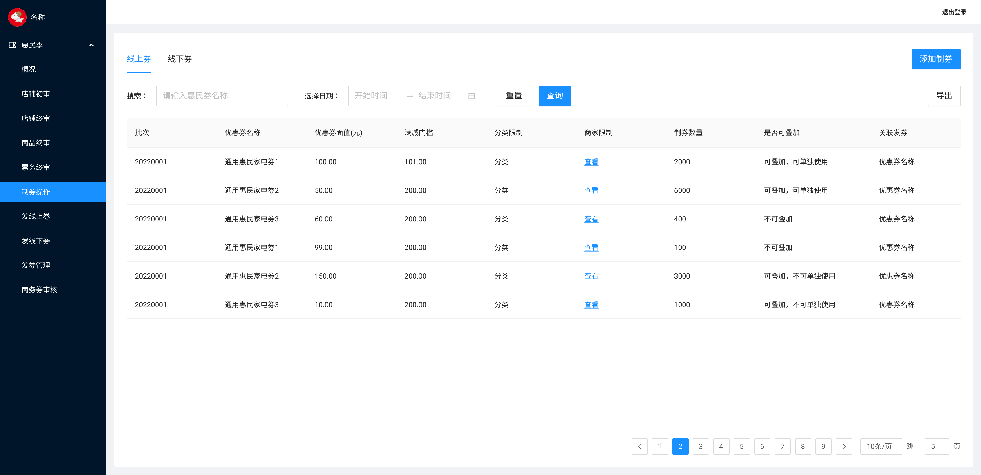Click 批次 column header

142,133
